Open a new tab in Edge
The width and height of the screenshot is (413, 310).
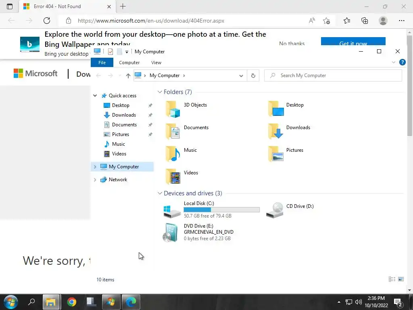[123, 6]
